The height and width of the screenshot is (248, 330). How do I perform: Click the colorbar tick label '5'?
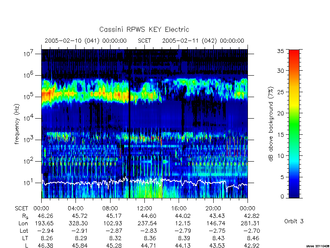pyautogui.click(x=282, y=177)
